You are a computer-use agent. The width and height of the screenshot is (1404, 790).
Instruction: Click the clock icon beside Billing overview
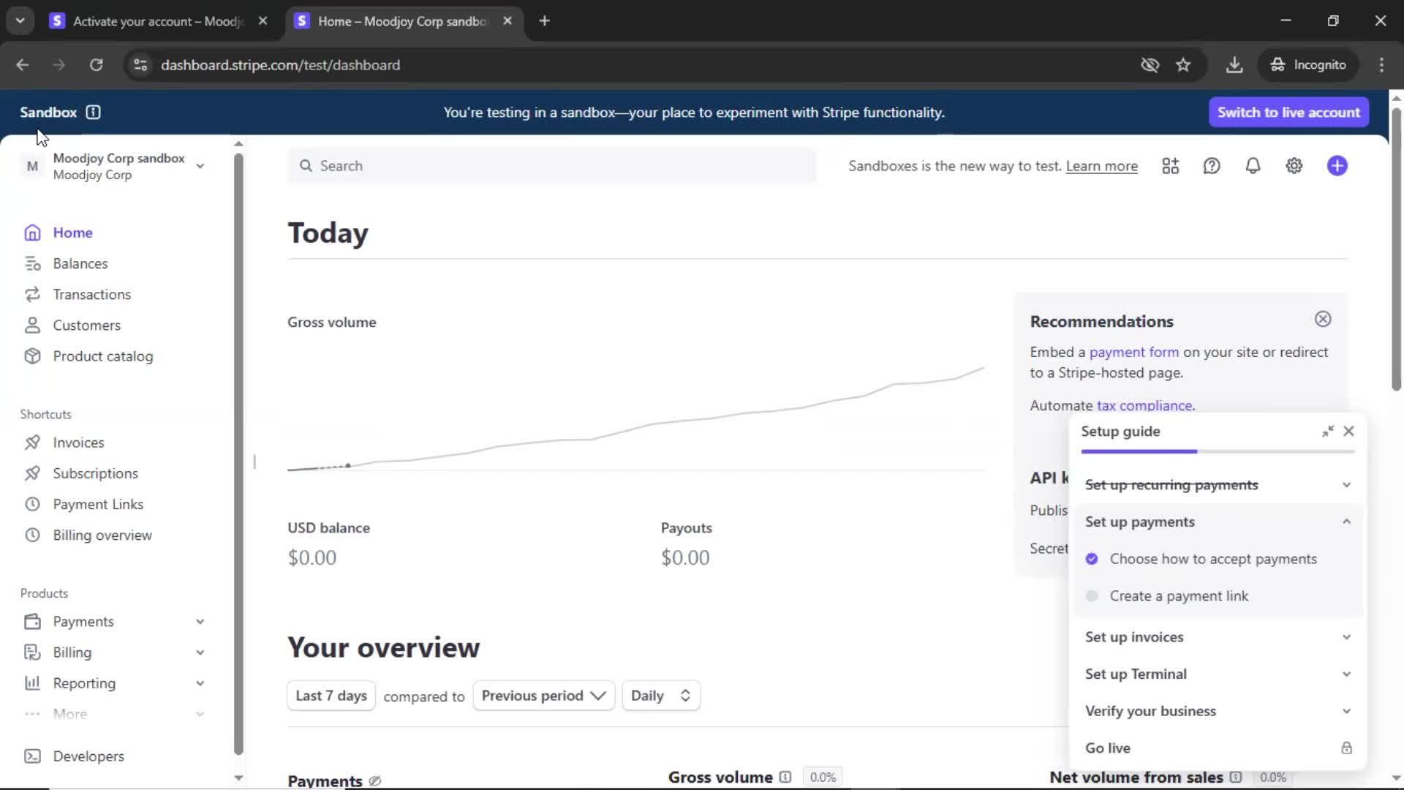(x=32, y=535)
